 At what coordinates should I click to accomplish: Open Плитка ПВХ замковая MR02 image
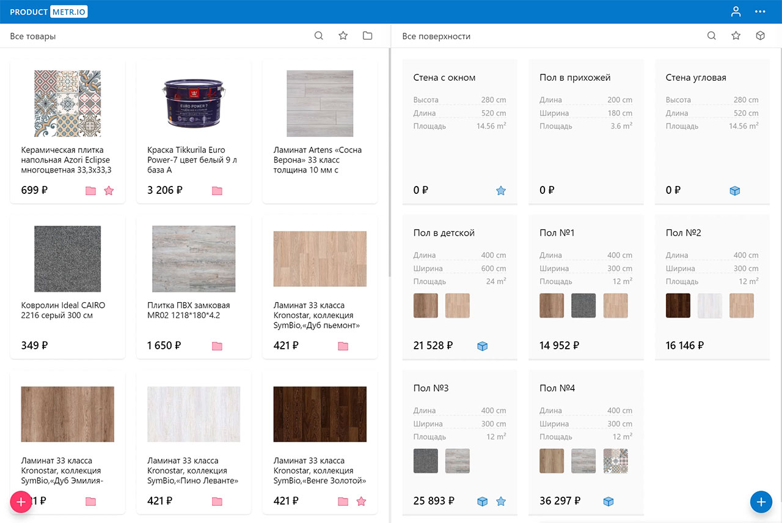(x=194, y=259)
